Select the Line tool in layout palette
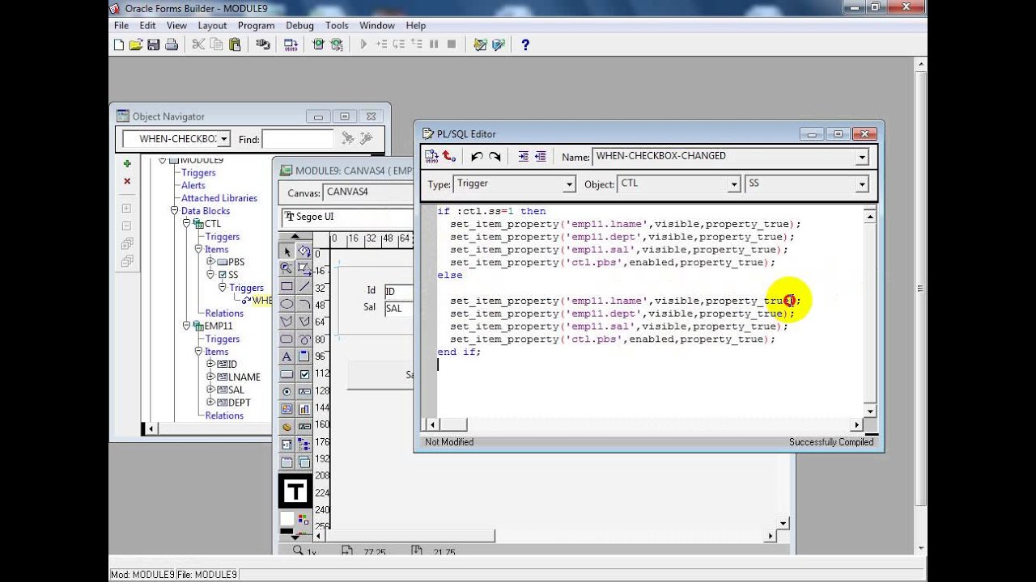The image size is (1036, 582). click(x=304, y=286)
